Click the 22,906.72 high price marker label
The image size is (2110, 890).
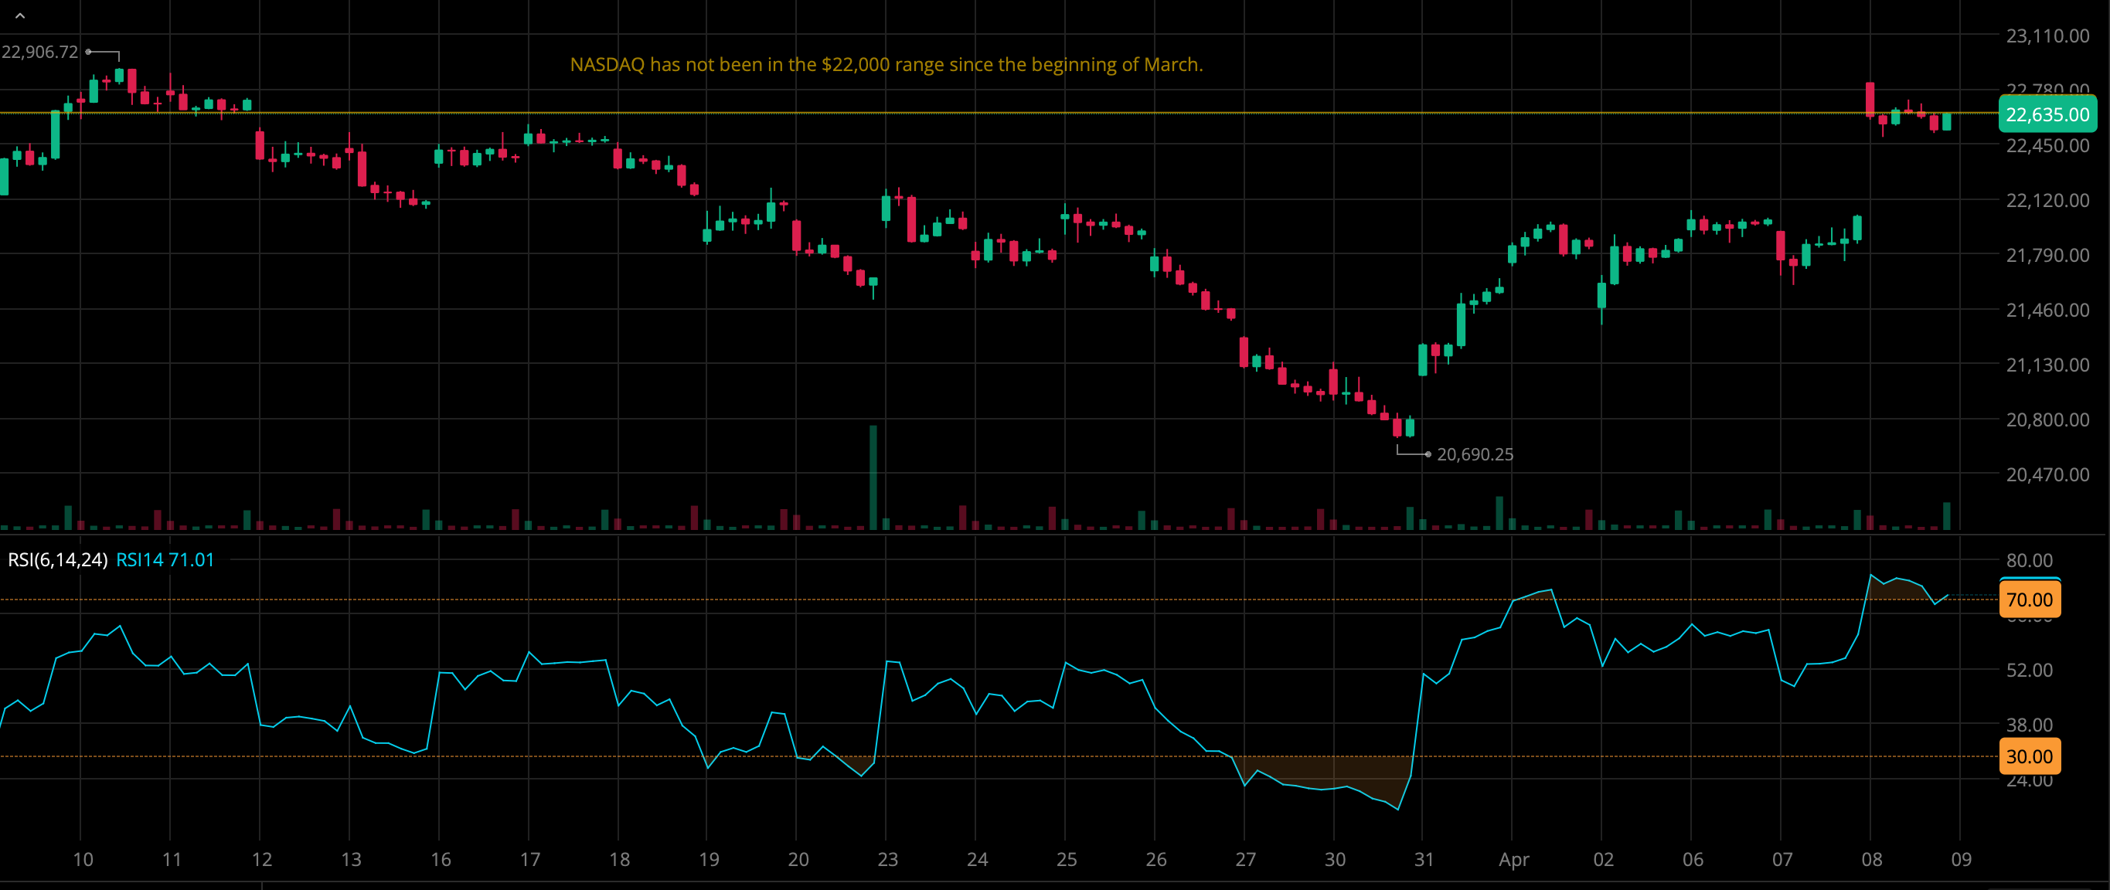39,52
